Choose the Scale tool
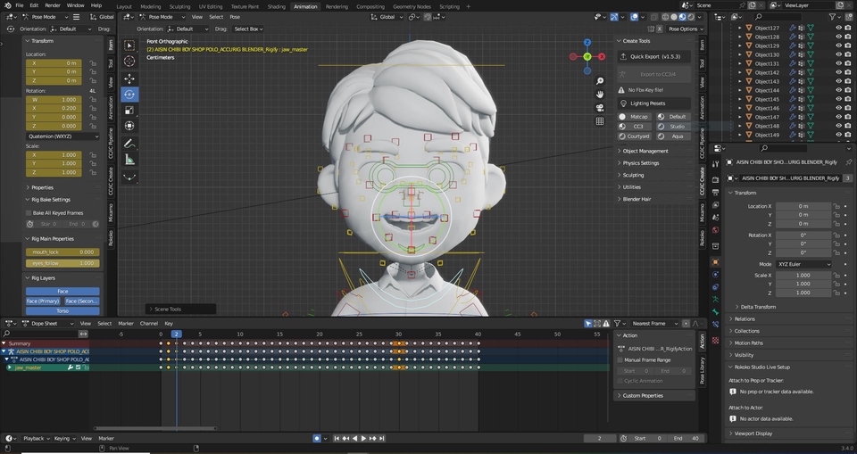The height and width of the screenshot is (454, 857). 129,111
